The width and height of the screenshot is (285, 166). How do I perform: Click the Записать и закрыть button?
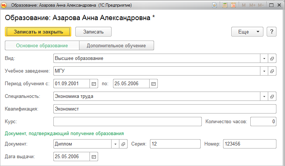38,32
